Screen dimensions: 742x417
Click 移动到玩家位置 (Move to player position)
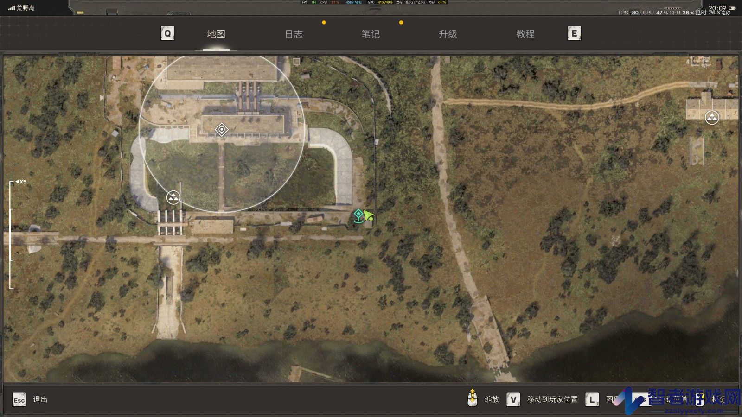point(552,399)
